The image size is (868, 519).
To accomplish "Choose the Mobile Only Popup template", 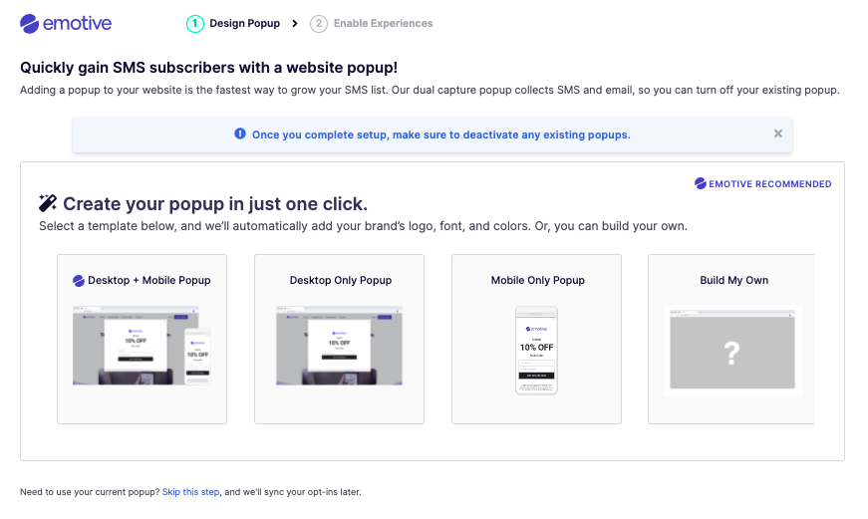I will [536, 339].
